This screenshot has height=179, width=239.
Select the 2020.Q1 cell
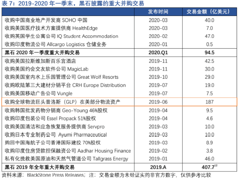158,52
